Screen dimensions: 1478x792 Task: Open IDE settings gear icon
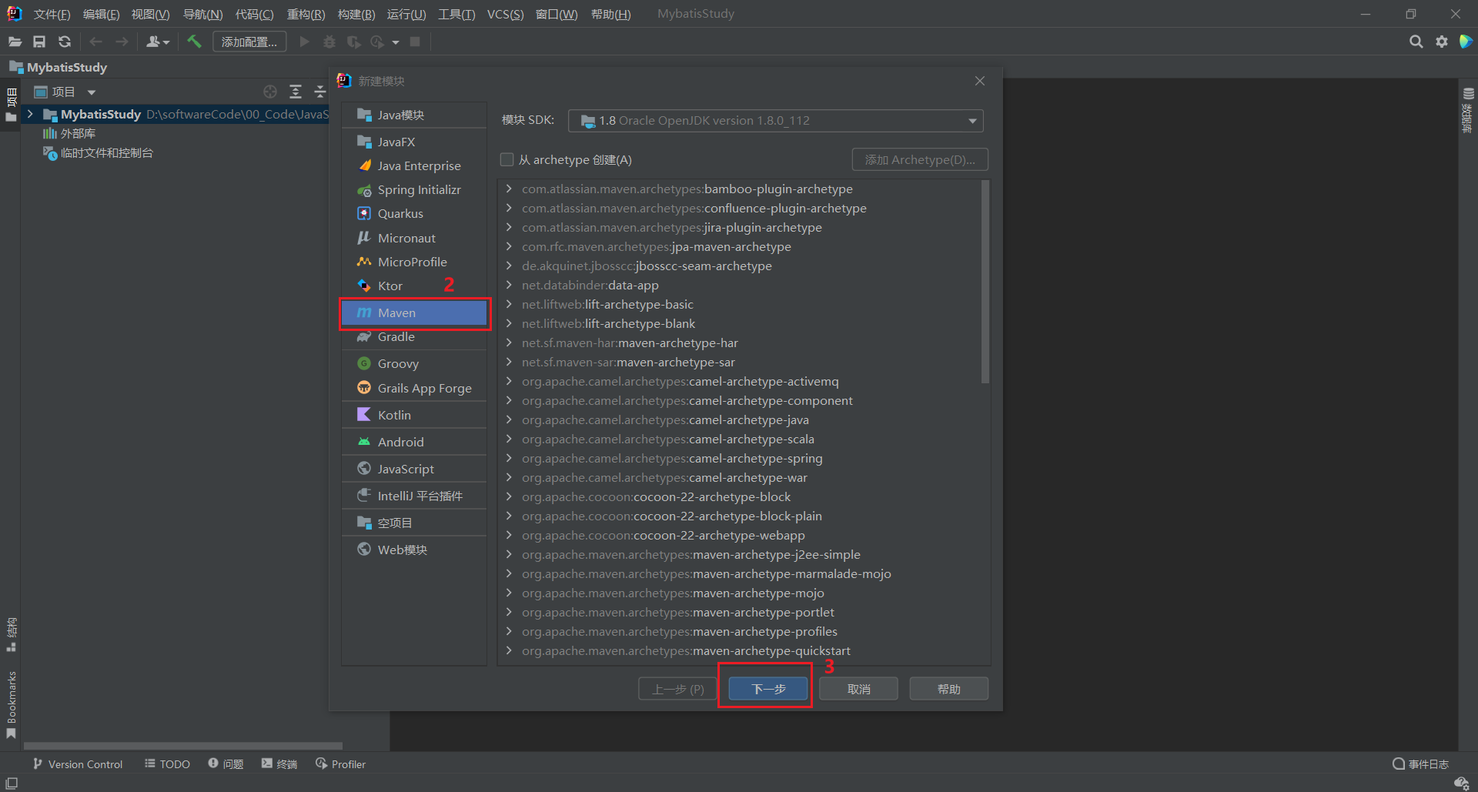tap(1442, 42)
